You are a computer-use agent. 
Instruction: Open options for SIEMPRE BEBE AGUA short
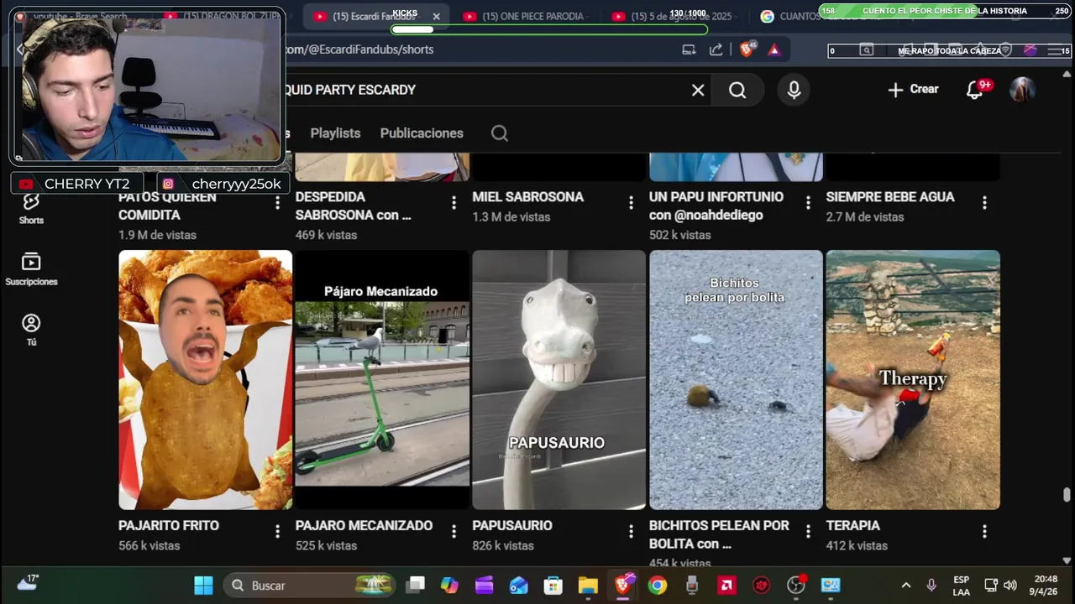984,202
